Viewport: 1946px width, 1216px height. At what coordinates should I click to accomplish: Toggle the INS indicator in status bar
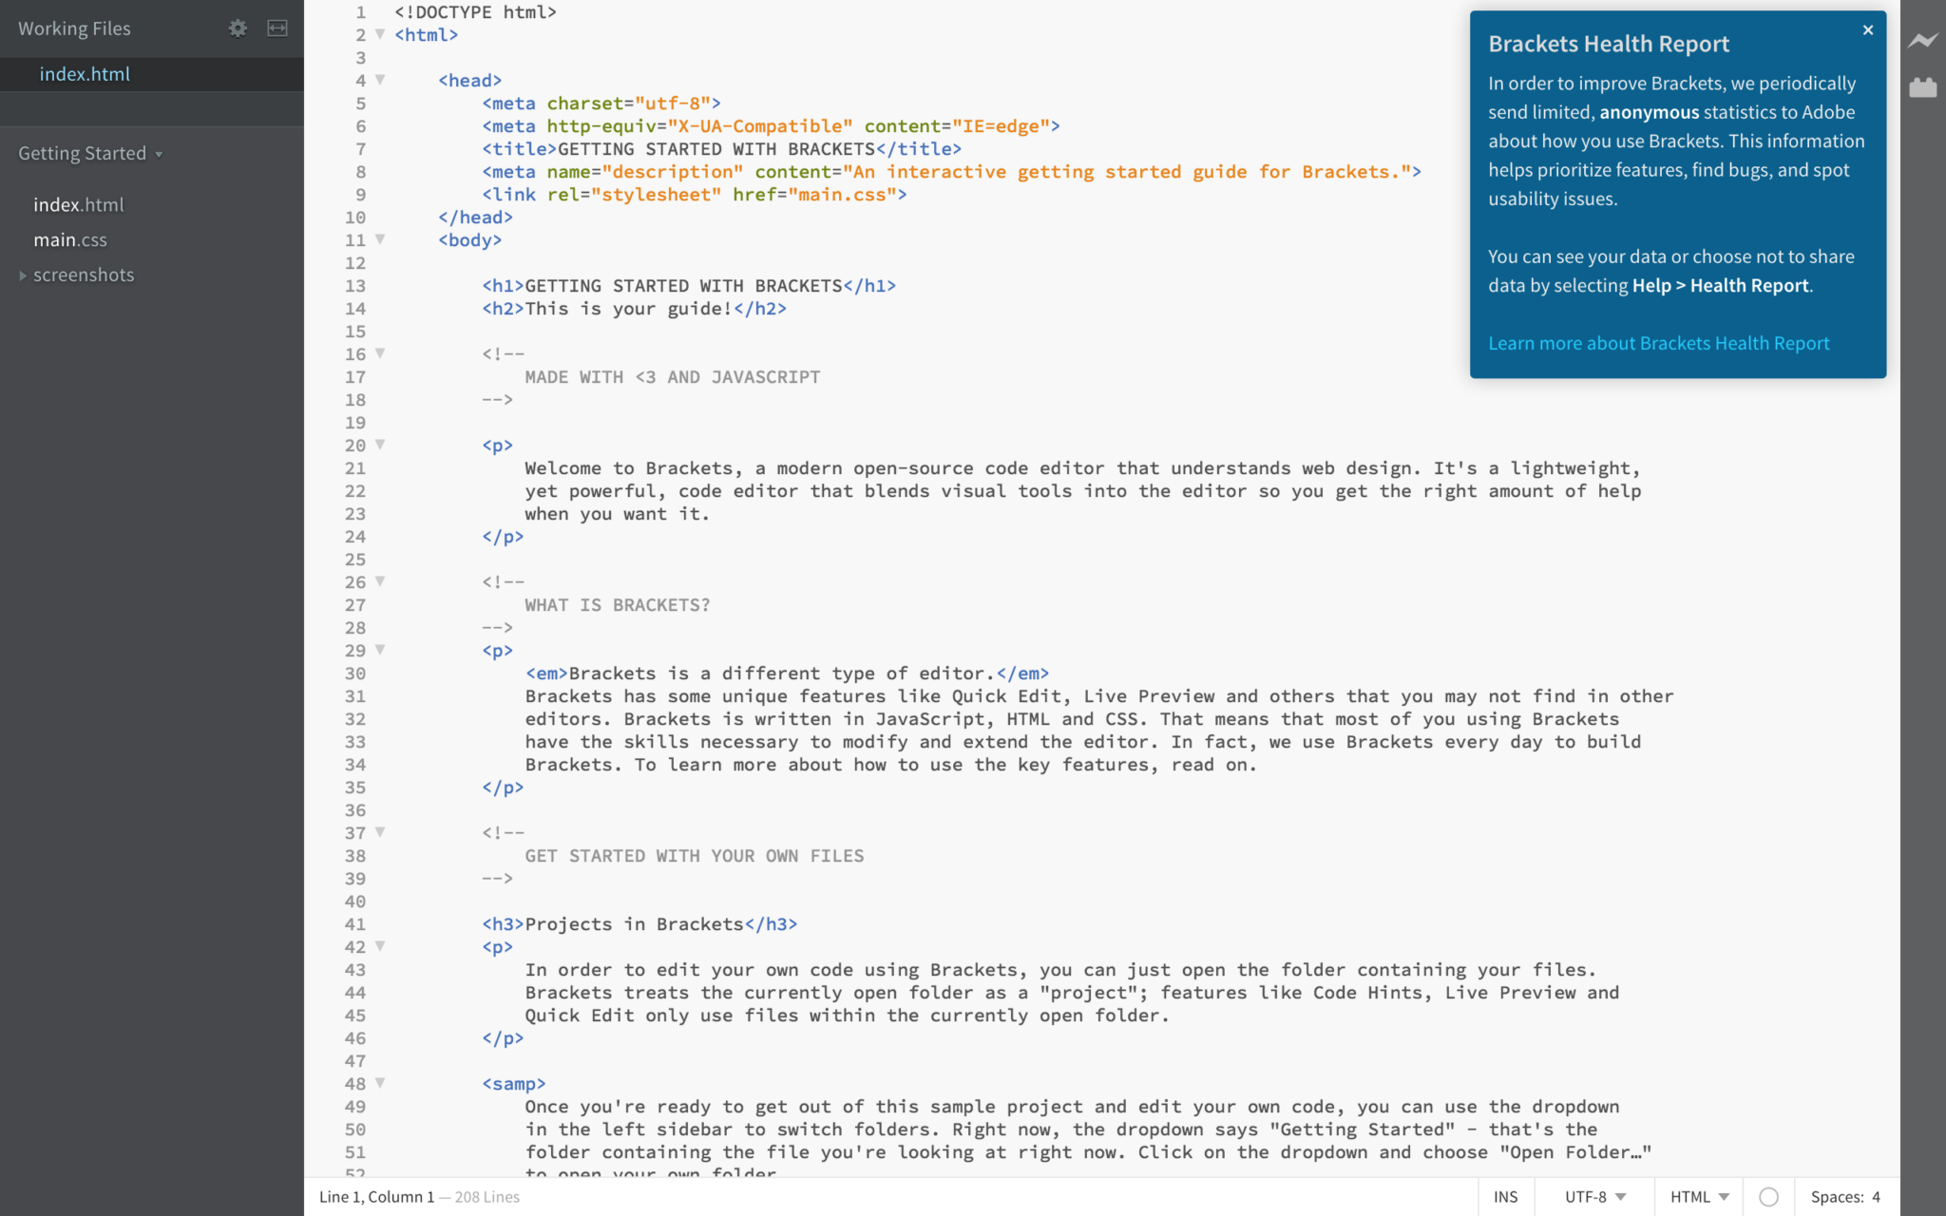tap(1506, 1196)
